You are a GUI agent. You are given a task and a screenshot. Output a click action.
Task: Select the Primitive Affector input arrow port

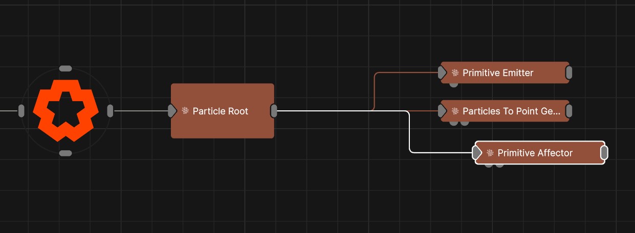[x=477, y=153]
